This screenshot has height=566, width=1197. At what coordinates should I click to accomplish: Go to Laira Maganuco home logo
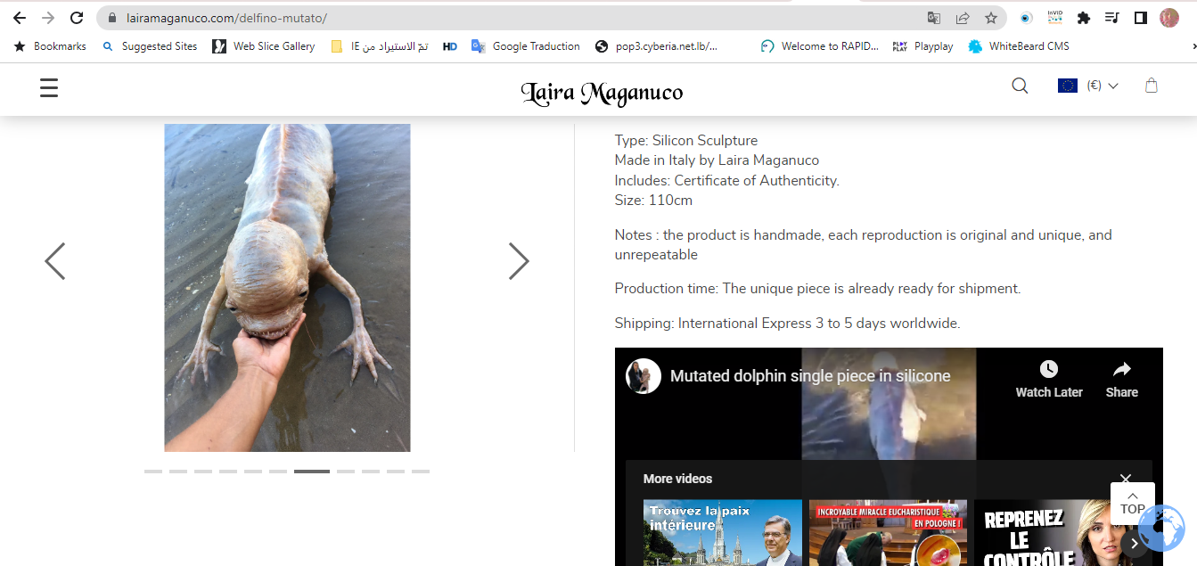point(602,92)
